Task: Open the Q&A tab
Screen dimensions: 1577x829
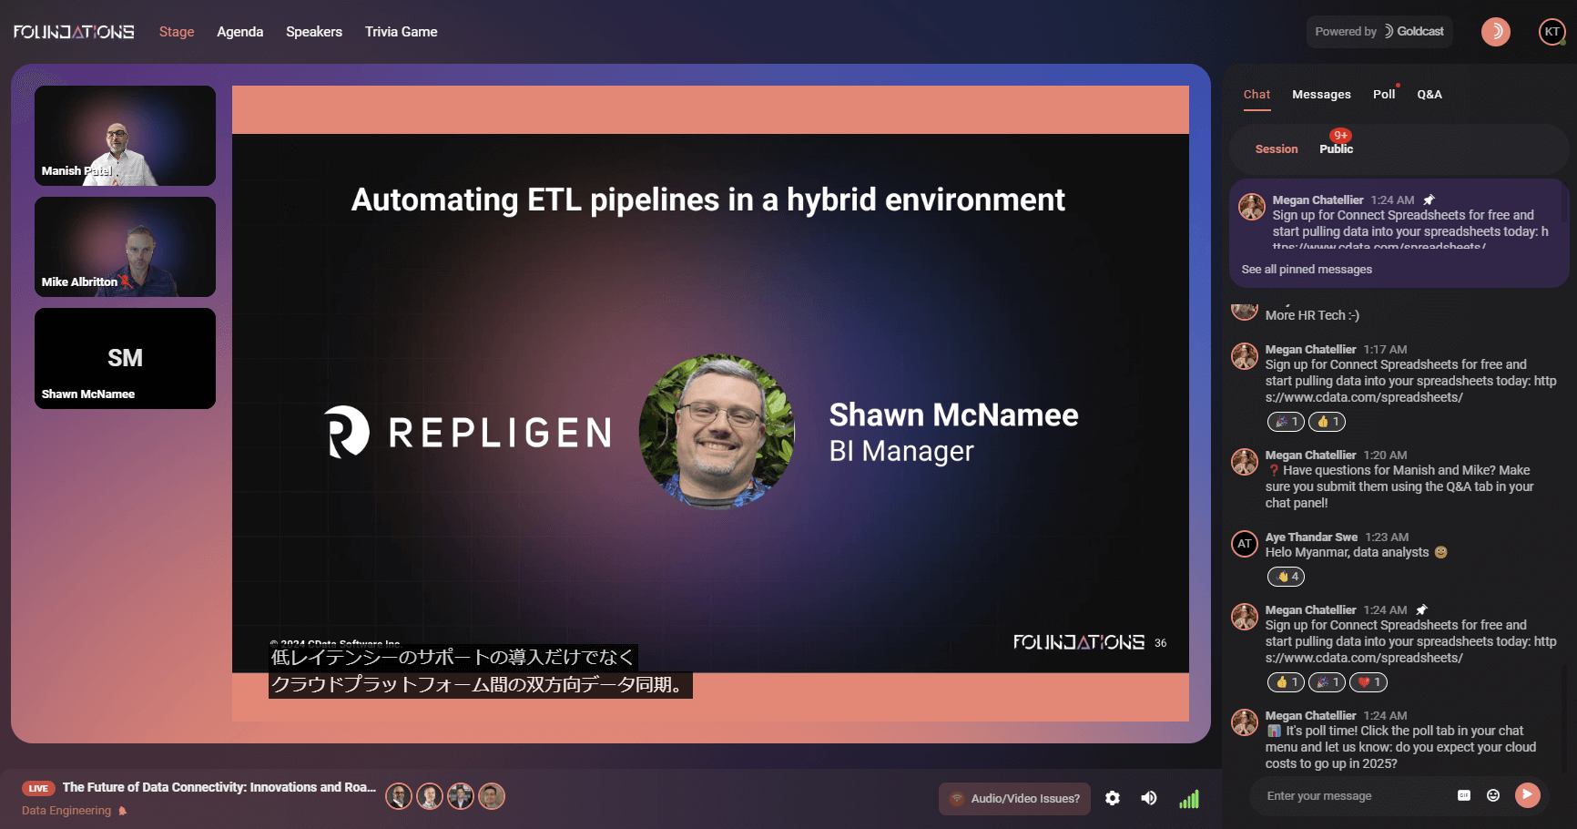Action: click(1429, 95)
